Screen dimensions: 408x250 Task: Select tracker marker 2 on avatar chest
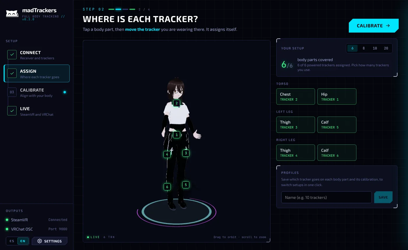point(177,103)
